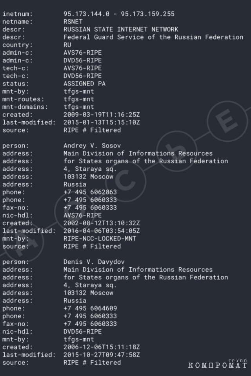Image resolution: width=251 pixels, height=376 pixels.
Task: Click the person name Andrey V. Sosov
Action: (92, 146)
